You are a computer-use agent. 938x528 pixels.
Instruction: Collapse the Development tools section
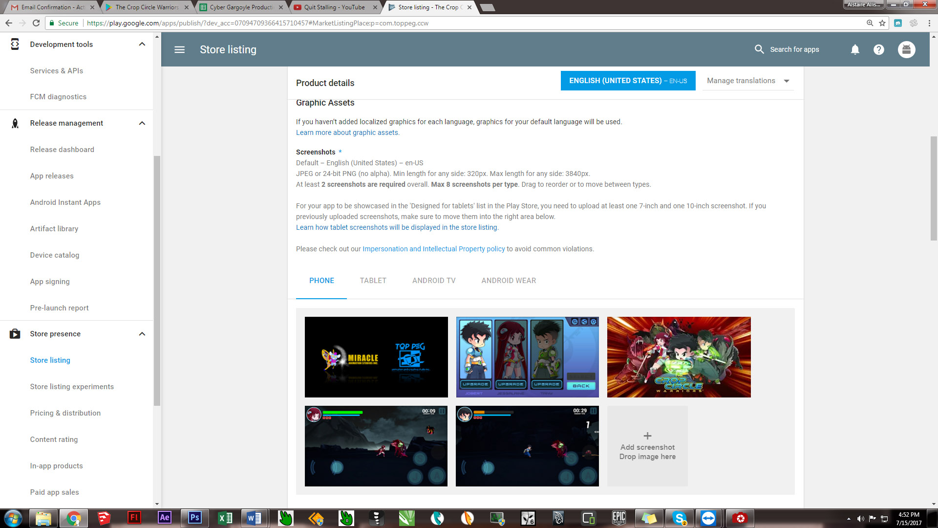[142, 44]
